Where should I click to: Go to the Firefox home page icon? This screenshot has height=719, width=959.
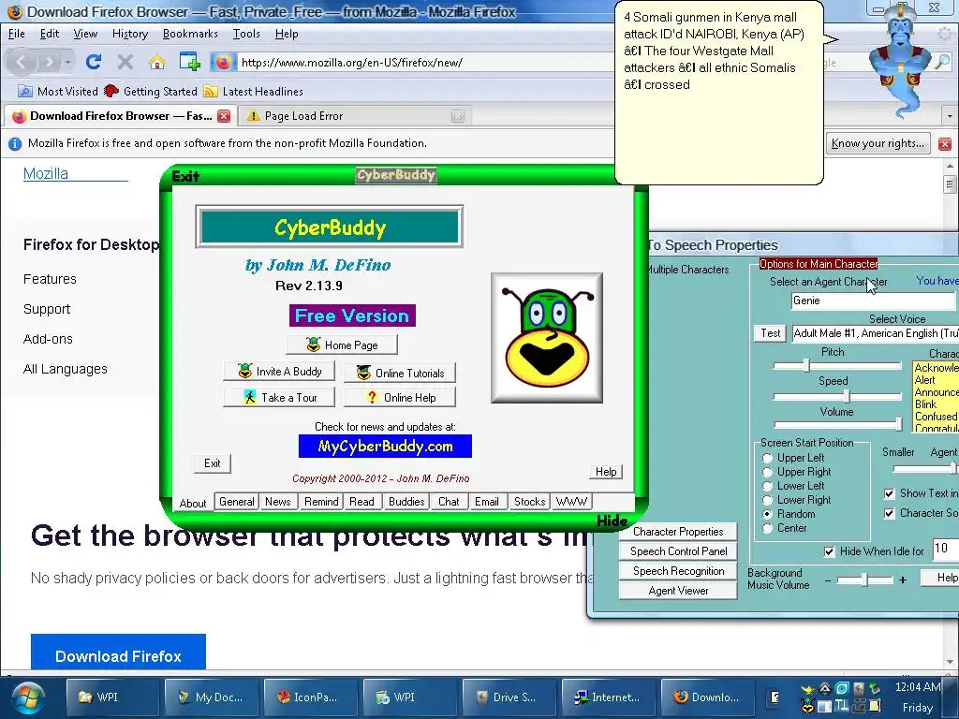[x=157, y=62]
